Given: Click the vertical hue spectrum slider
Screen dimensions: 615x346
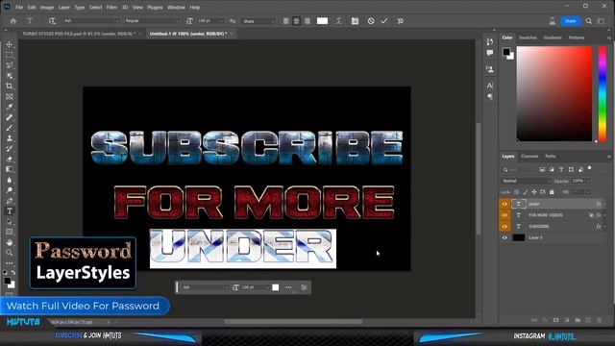Looking at the screenshot, I should point(603,93).
